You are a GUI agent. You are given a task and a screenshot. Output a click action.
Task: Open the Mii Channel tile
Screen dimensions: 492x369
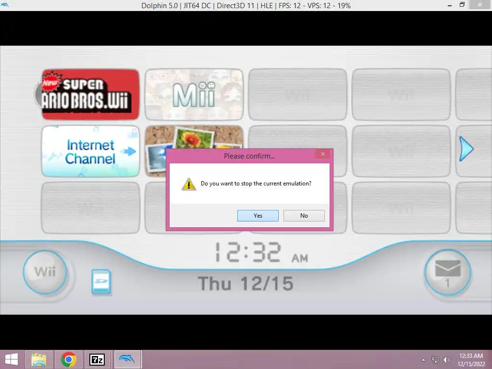[x=194, y=95]
